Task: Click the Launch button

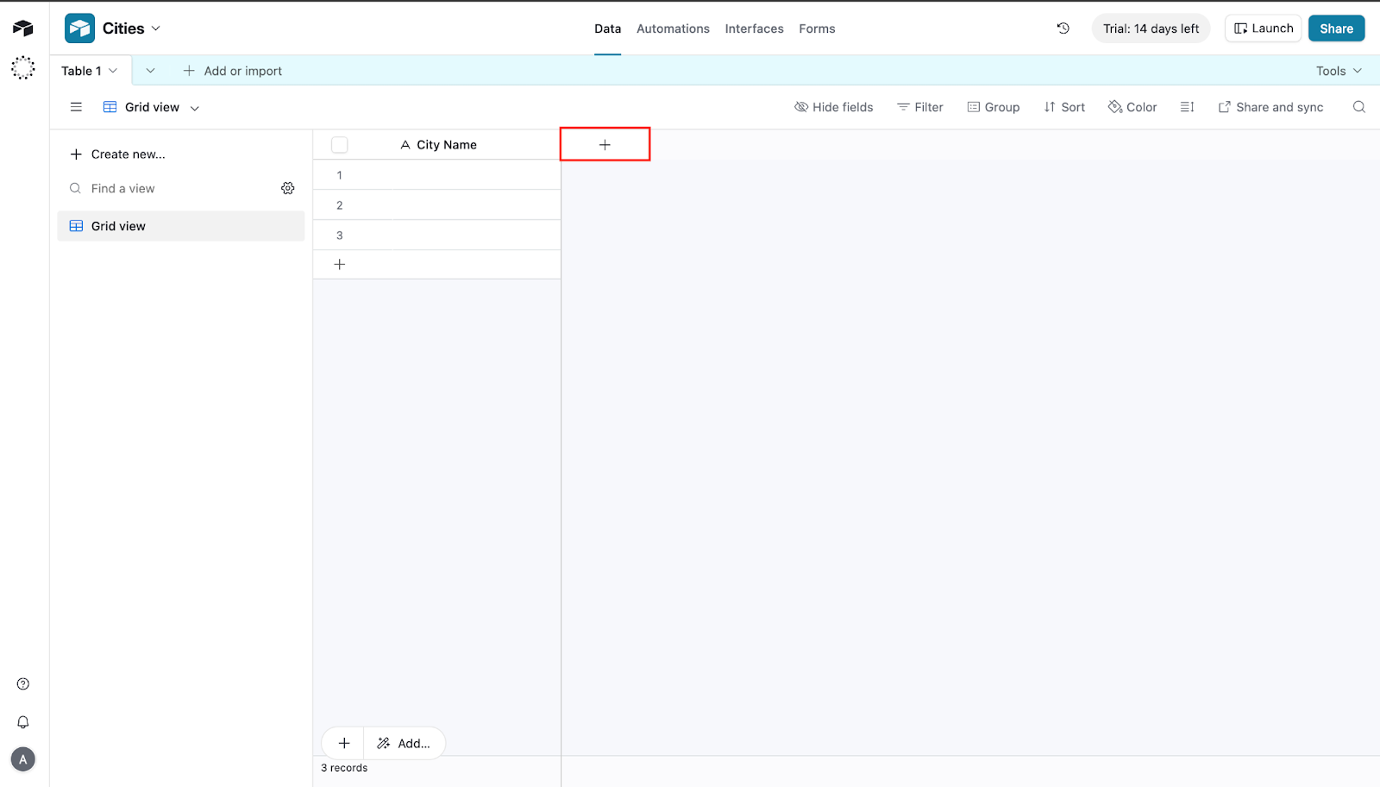Action: (1264, 28)
